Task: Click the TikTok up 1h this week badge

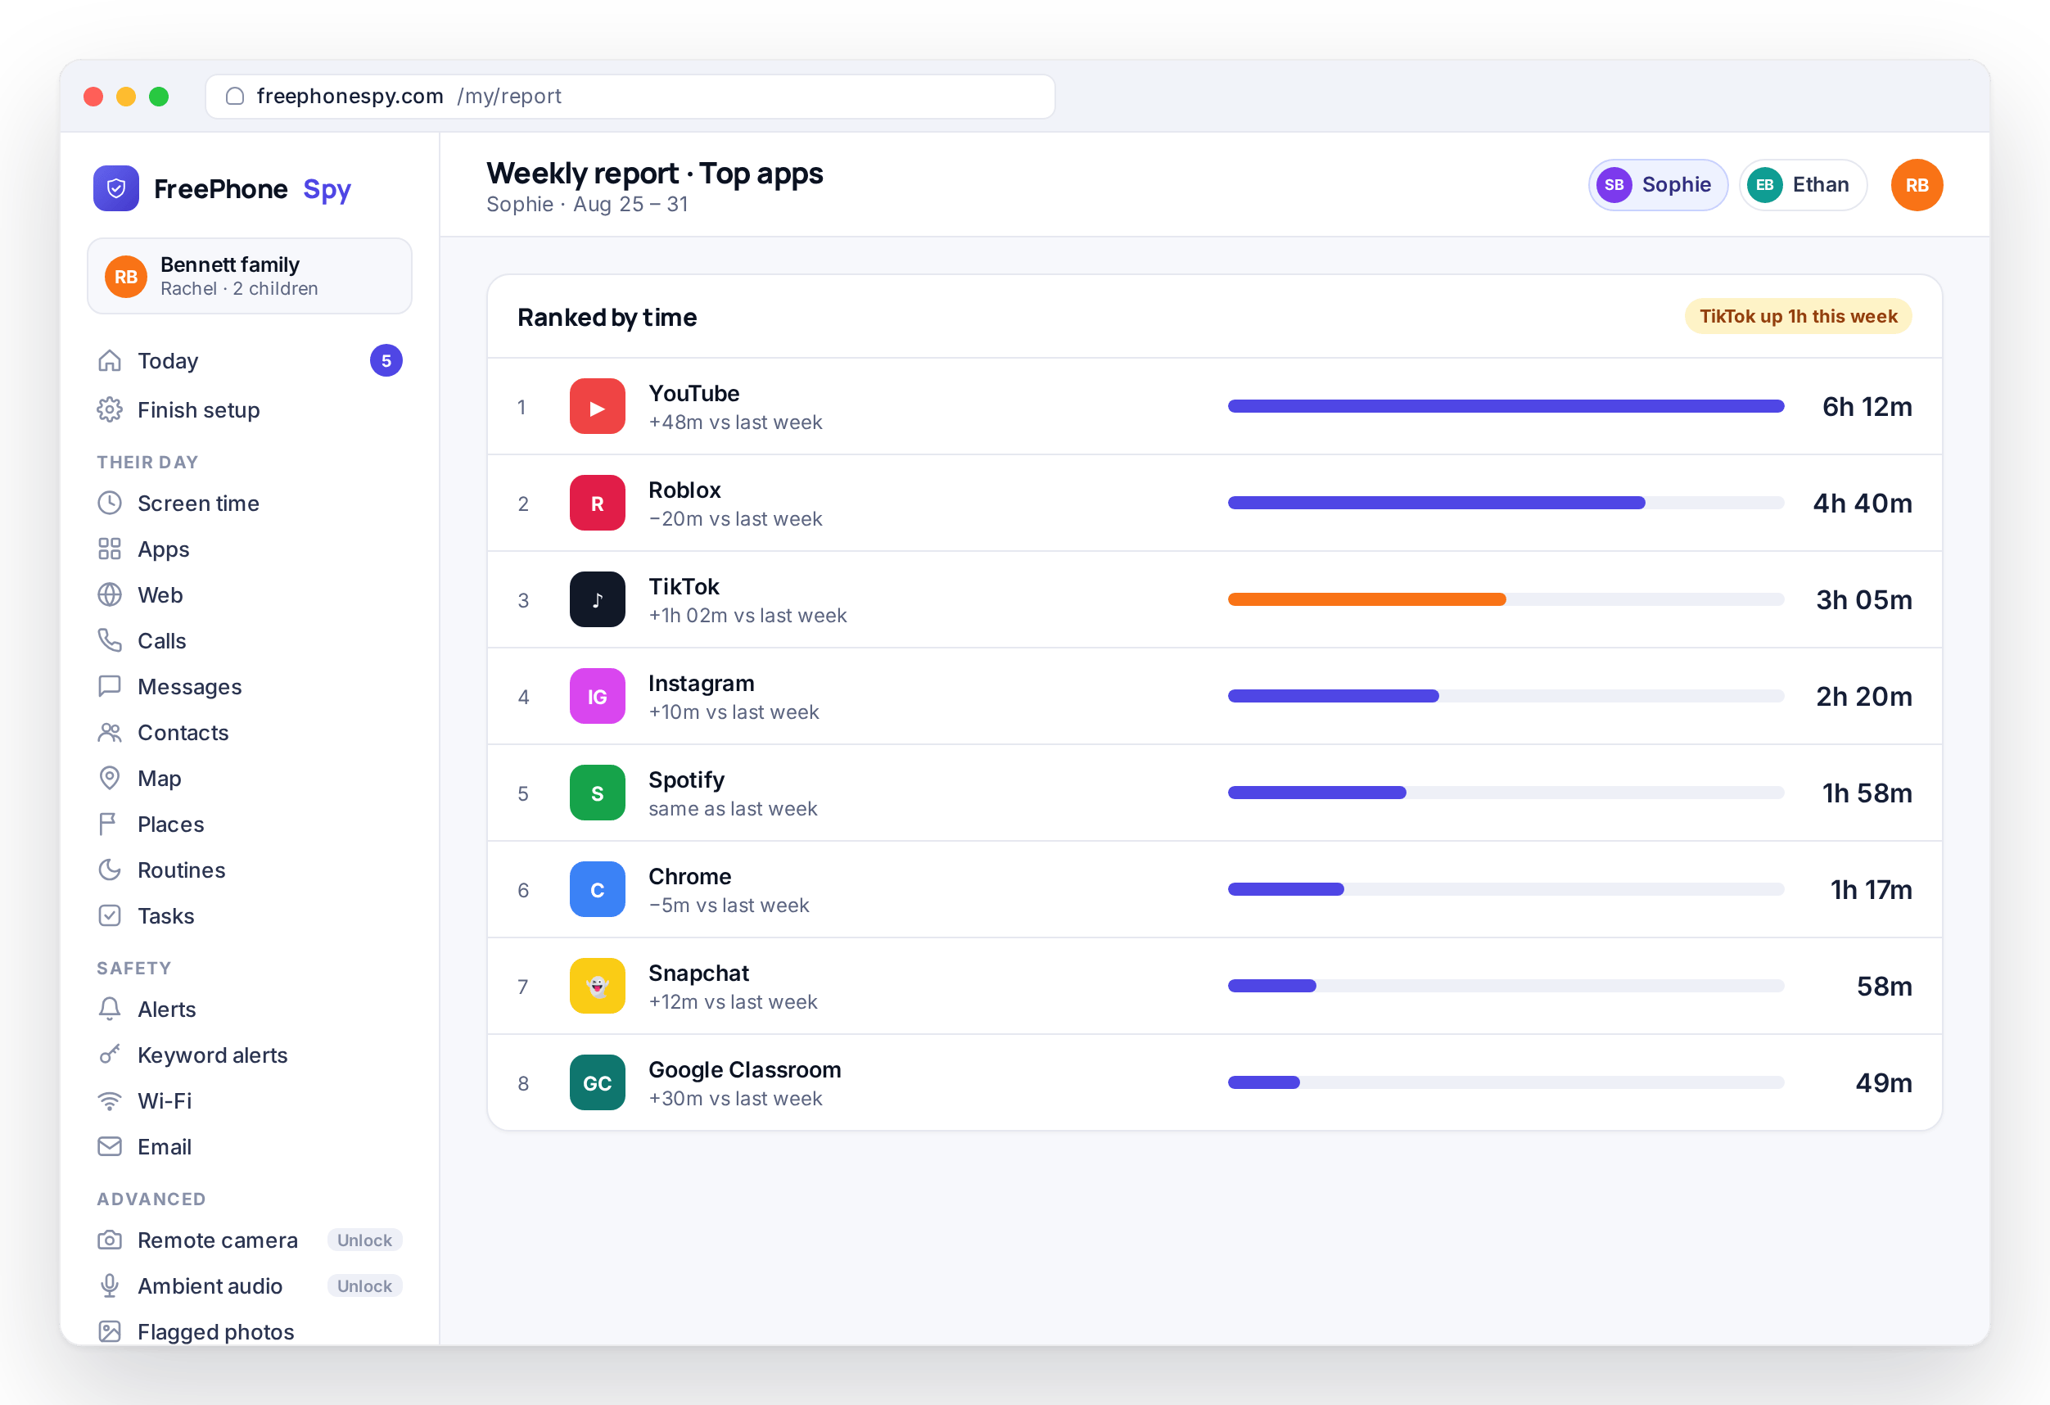Action: pos(1798,317)
